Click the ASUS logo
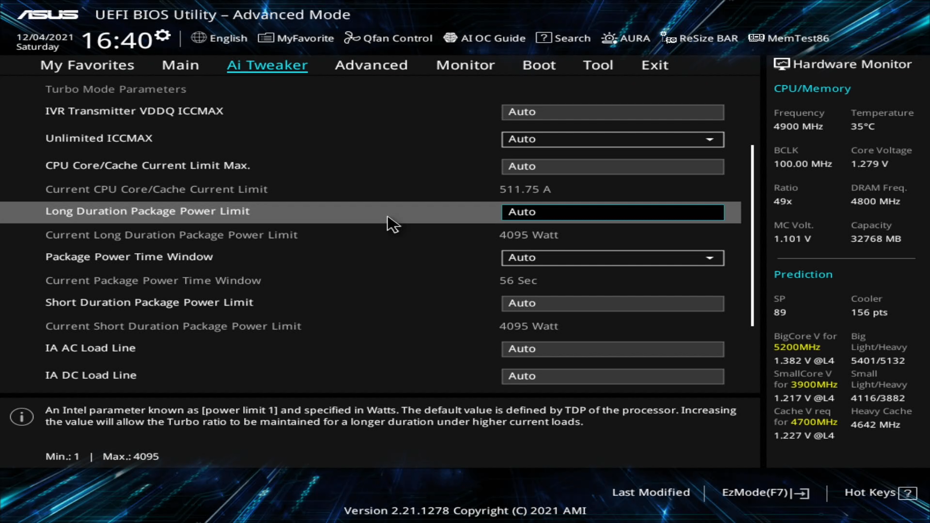The height and width of the screenshot is (523, 930). (48, 15)
